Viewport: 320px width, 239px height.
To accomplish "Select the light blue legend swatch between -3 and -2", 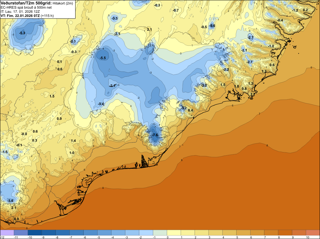I will pos(132,233).
